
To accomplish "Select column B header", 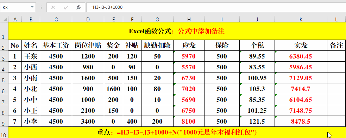I will (x=31, y=20).
